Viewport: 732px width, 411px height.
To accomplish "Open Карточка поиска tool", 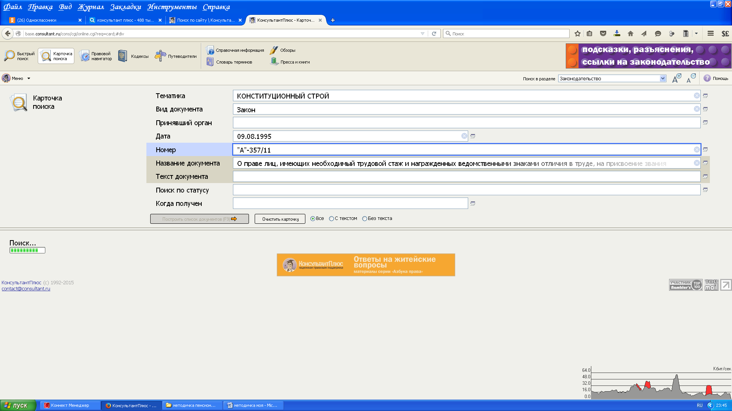I will point(56,56).
